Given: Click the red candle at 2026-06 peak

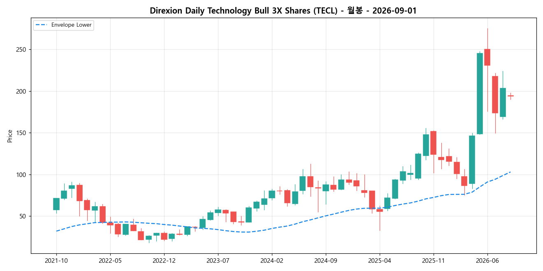Looking at the screenshot, I should pos(487,57).
